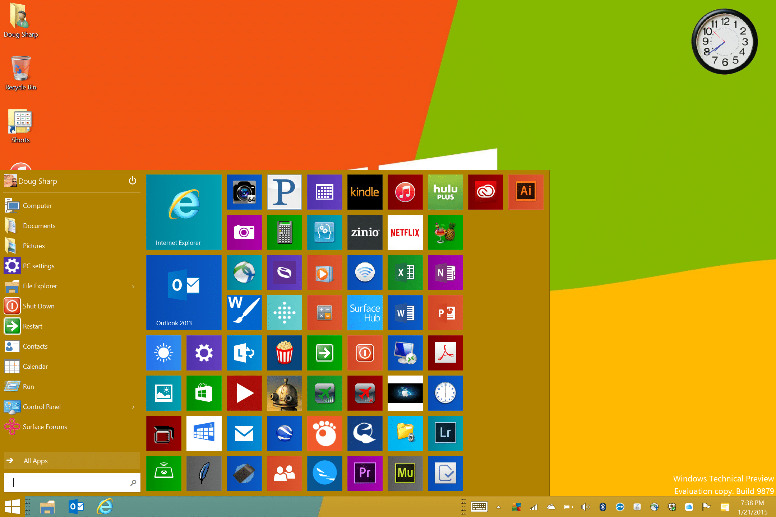Screen dimensions: 776x517
Task: Click Doug Sharp user account name
Action: coord(38,181)
